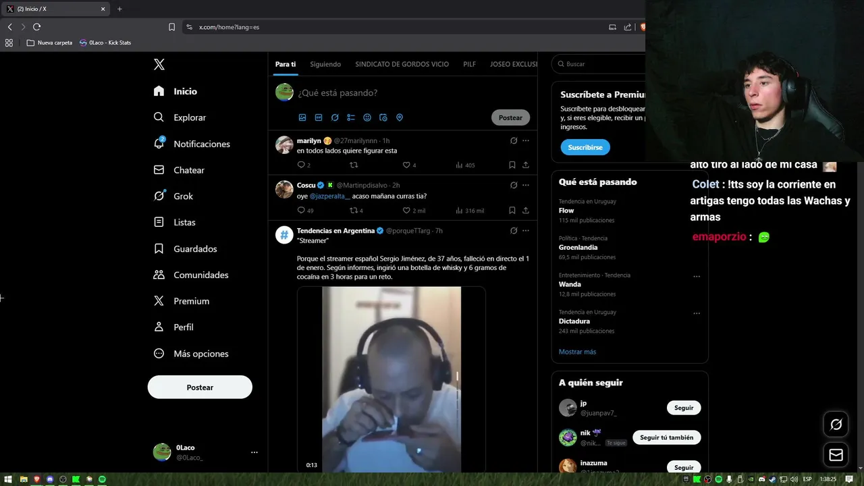Open Spotify from Windows taskbar
The width and height of the screenshot is (864, 486).
pyautogui.click(x=102, y=479)
